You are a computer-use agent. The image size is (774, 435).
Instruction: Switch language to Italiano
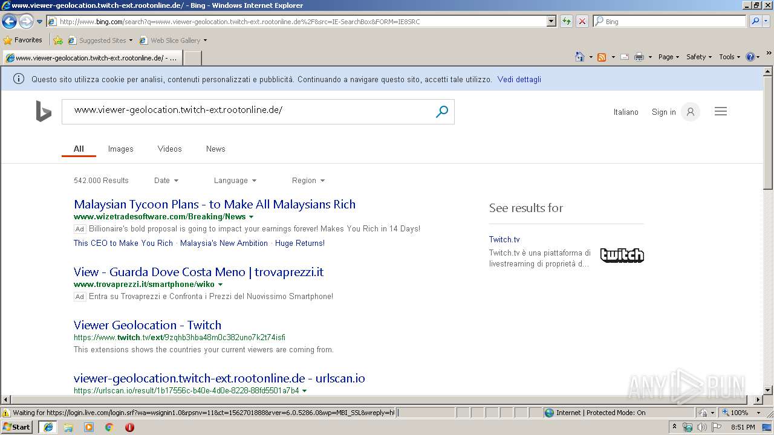626,112
